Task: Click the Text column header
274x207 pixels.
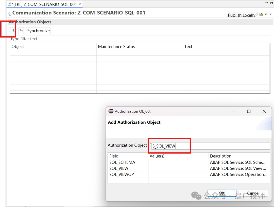Action: [227, 47]
